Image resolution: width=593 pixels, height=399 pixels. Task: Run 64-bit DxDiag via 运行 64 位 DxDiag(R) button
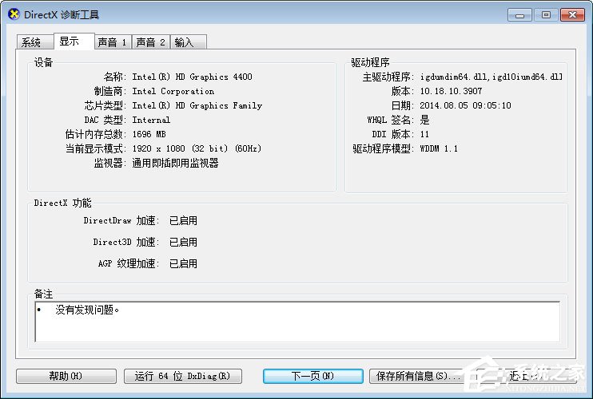point(183,376)
